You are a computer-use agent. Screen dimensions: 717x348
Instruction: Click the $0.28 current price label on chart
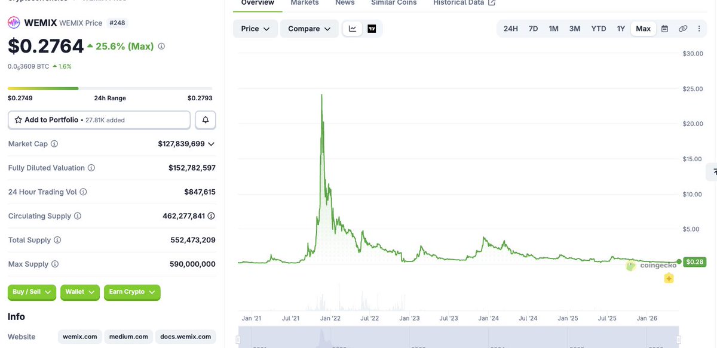[x=694, y=262]
